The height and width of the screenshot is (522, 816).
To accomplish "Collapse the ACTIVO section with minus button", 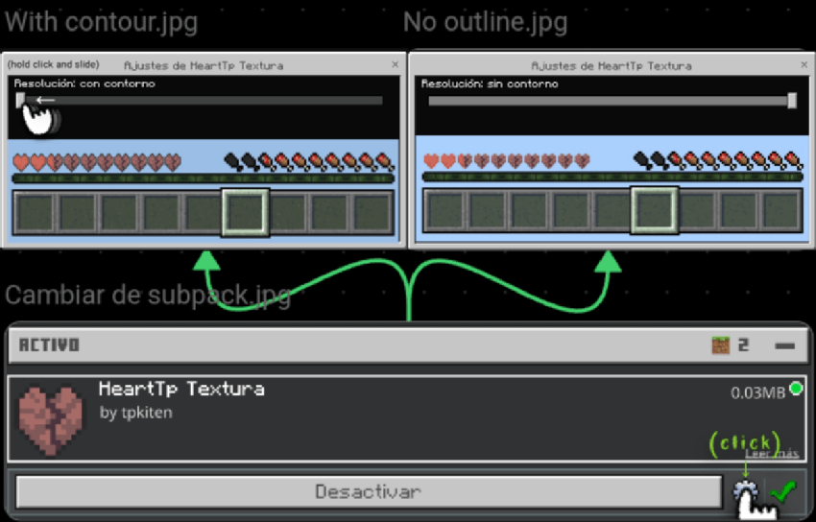I will (x=784, y=345).
